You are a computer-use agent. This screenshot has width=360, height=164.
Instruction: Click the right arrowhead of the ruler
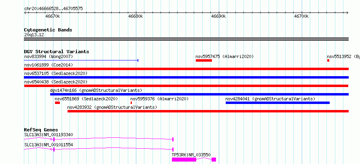(x=347, y=12)
